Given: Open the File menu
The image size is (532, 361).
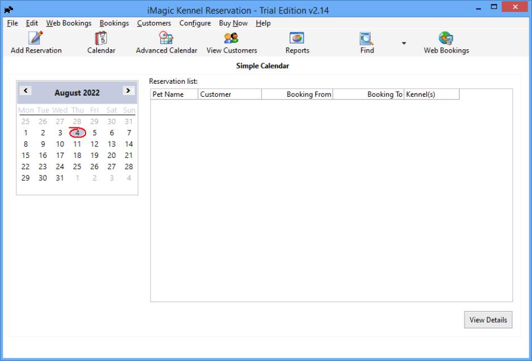Looking at the screenshot, I should [12, 23].
